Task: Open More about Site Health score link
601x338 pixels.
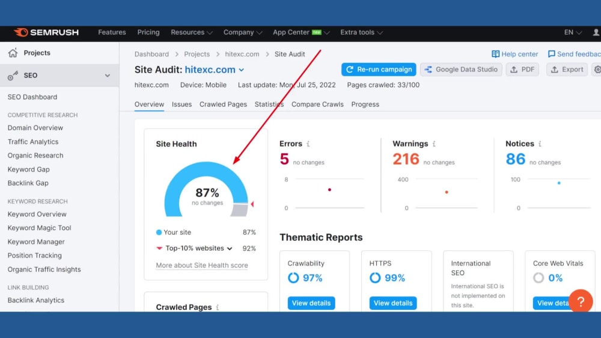Action: [201, 265]
